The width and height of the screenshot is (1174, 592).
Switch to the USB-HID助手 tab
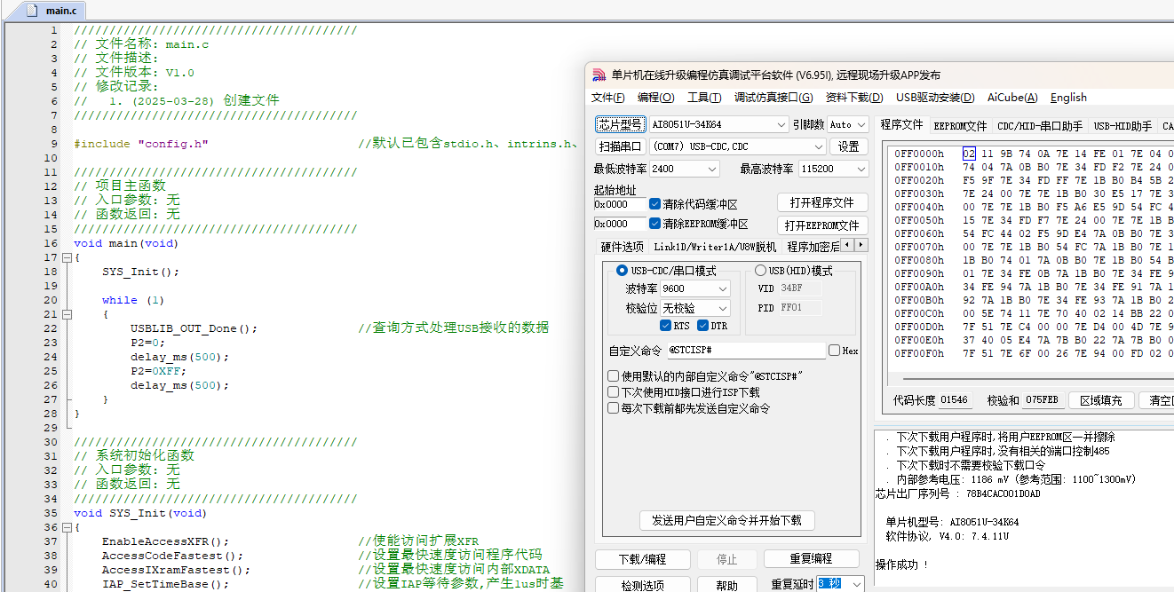1122,126
